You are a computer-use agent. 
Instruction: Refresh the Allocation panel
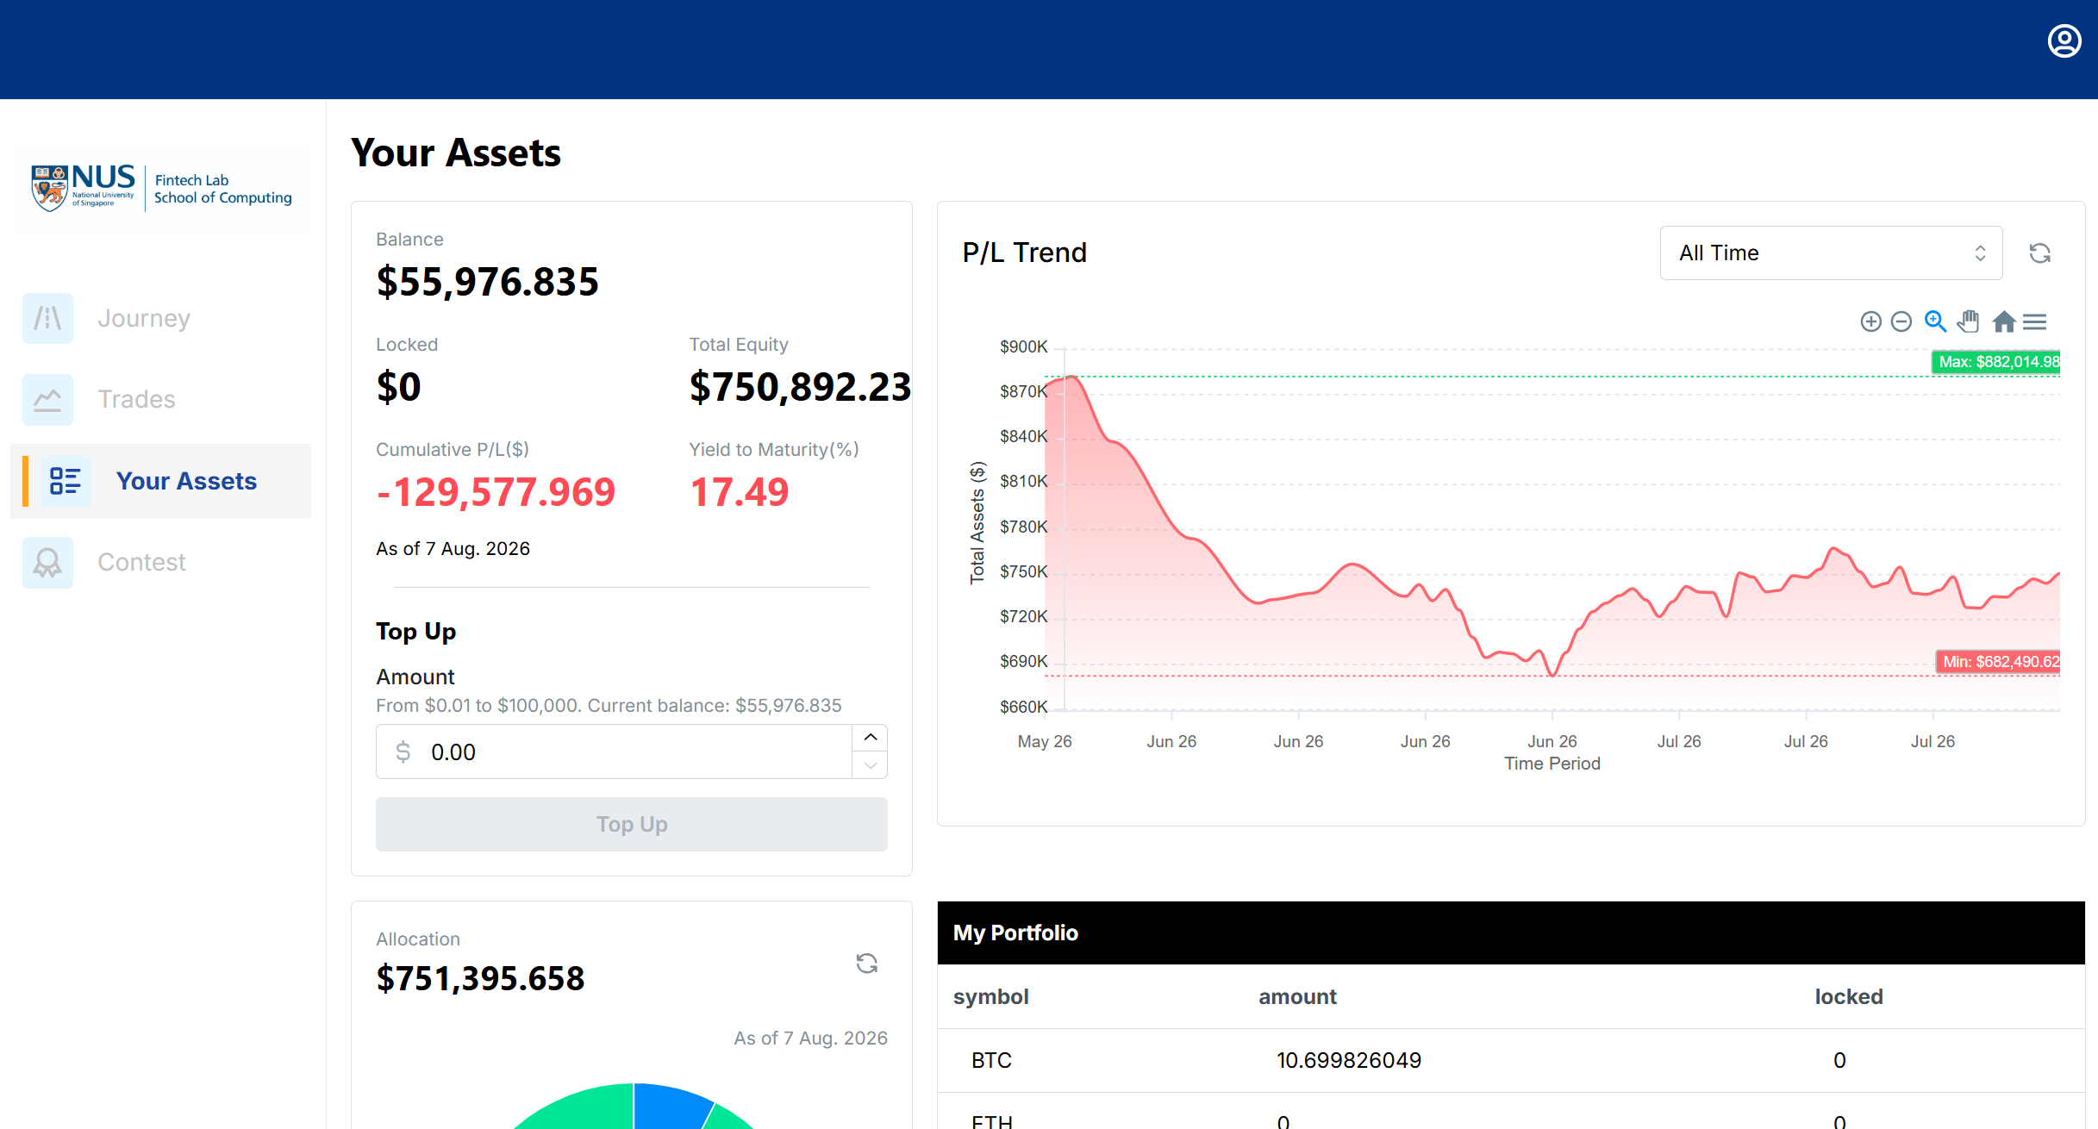tap(867, 964)
